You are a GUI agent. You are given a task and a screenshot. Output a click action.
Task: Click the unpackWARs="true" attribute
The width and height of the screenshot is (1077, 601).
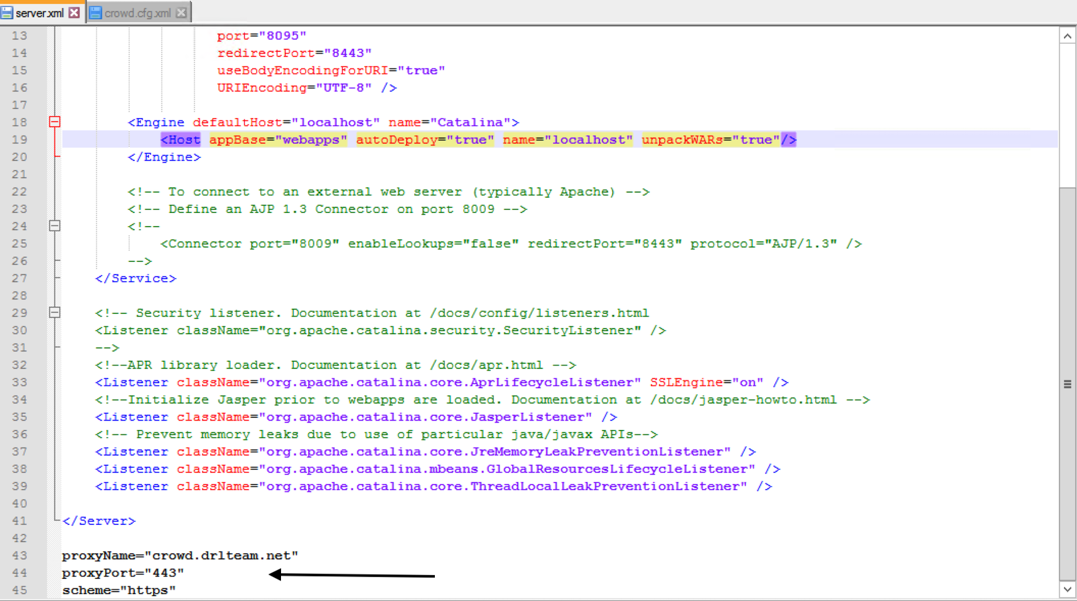(711, 140)
